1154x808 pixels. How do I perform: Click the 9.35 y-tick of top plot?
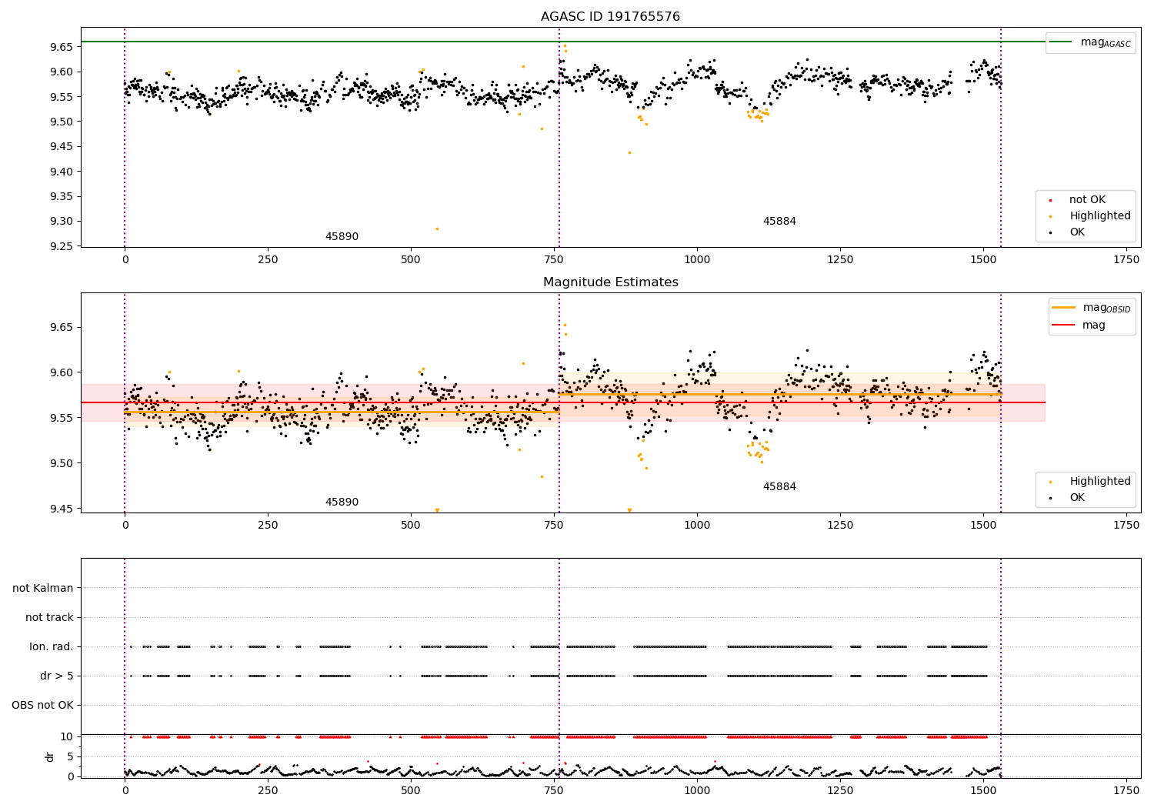[61, 197]
